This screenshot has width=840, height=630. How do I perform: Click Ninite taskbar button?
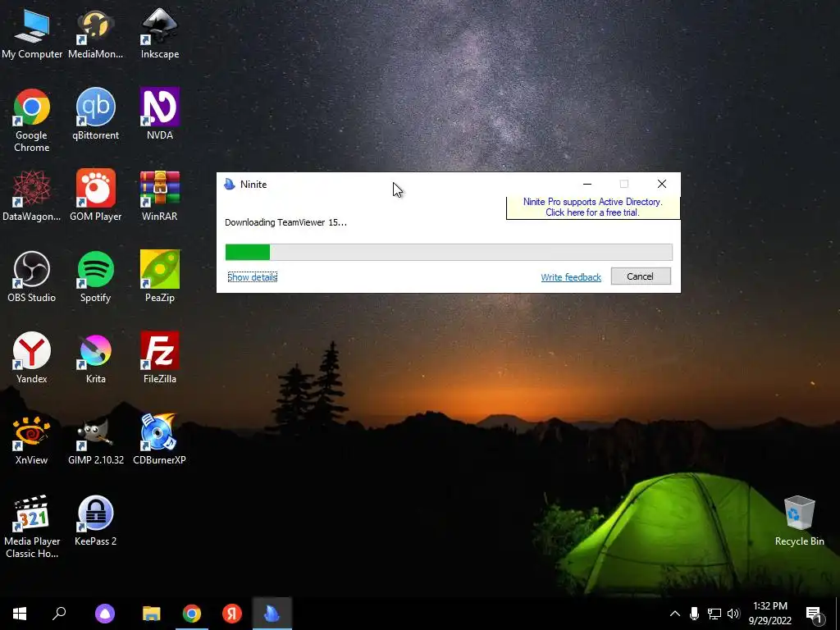pos(272,614)
